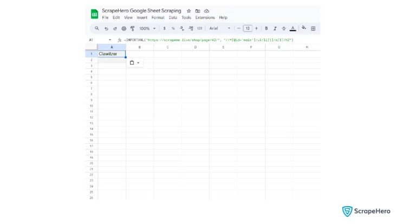Select row 1 header

tap(91, 54)
